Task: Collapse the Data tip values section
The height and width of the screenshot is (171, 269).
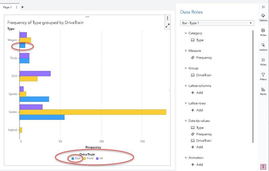Action: click(185, 121)
